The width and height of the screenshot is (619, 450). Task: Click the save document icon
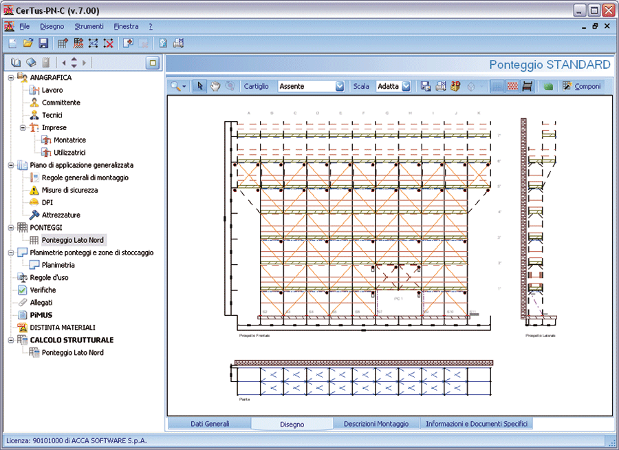coord(43,43)
